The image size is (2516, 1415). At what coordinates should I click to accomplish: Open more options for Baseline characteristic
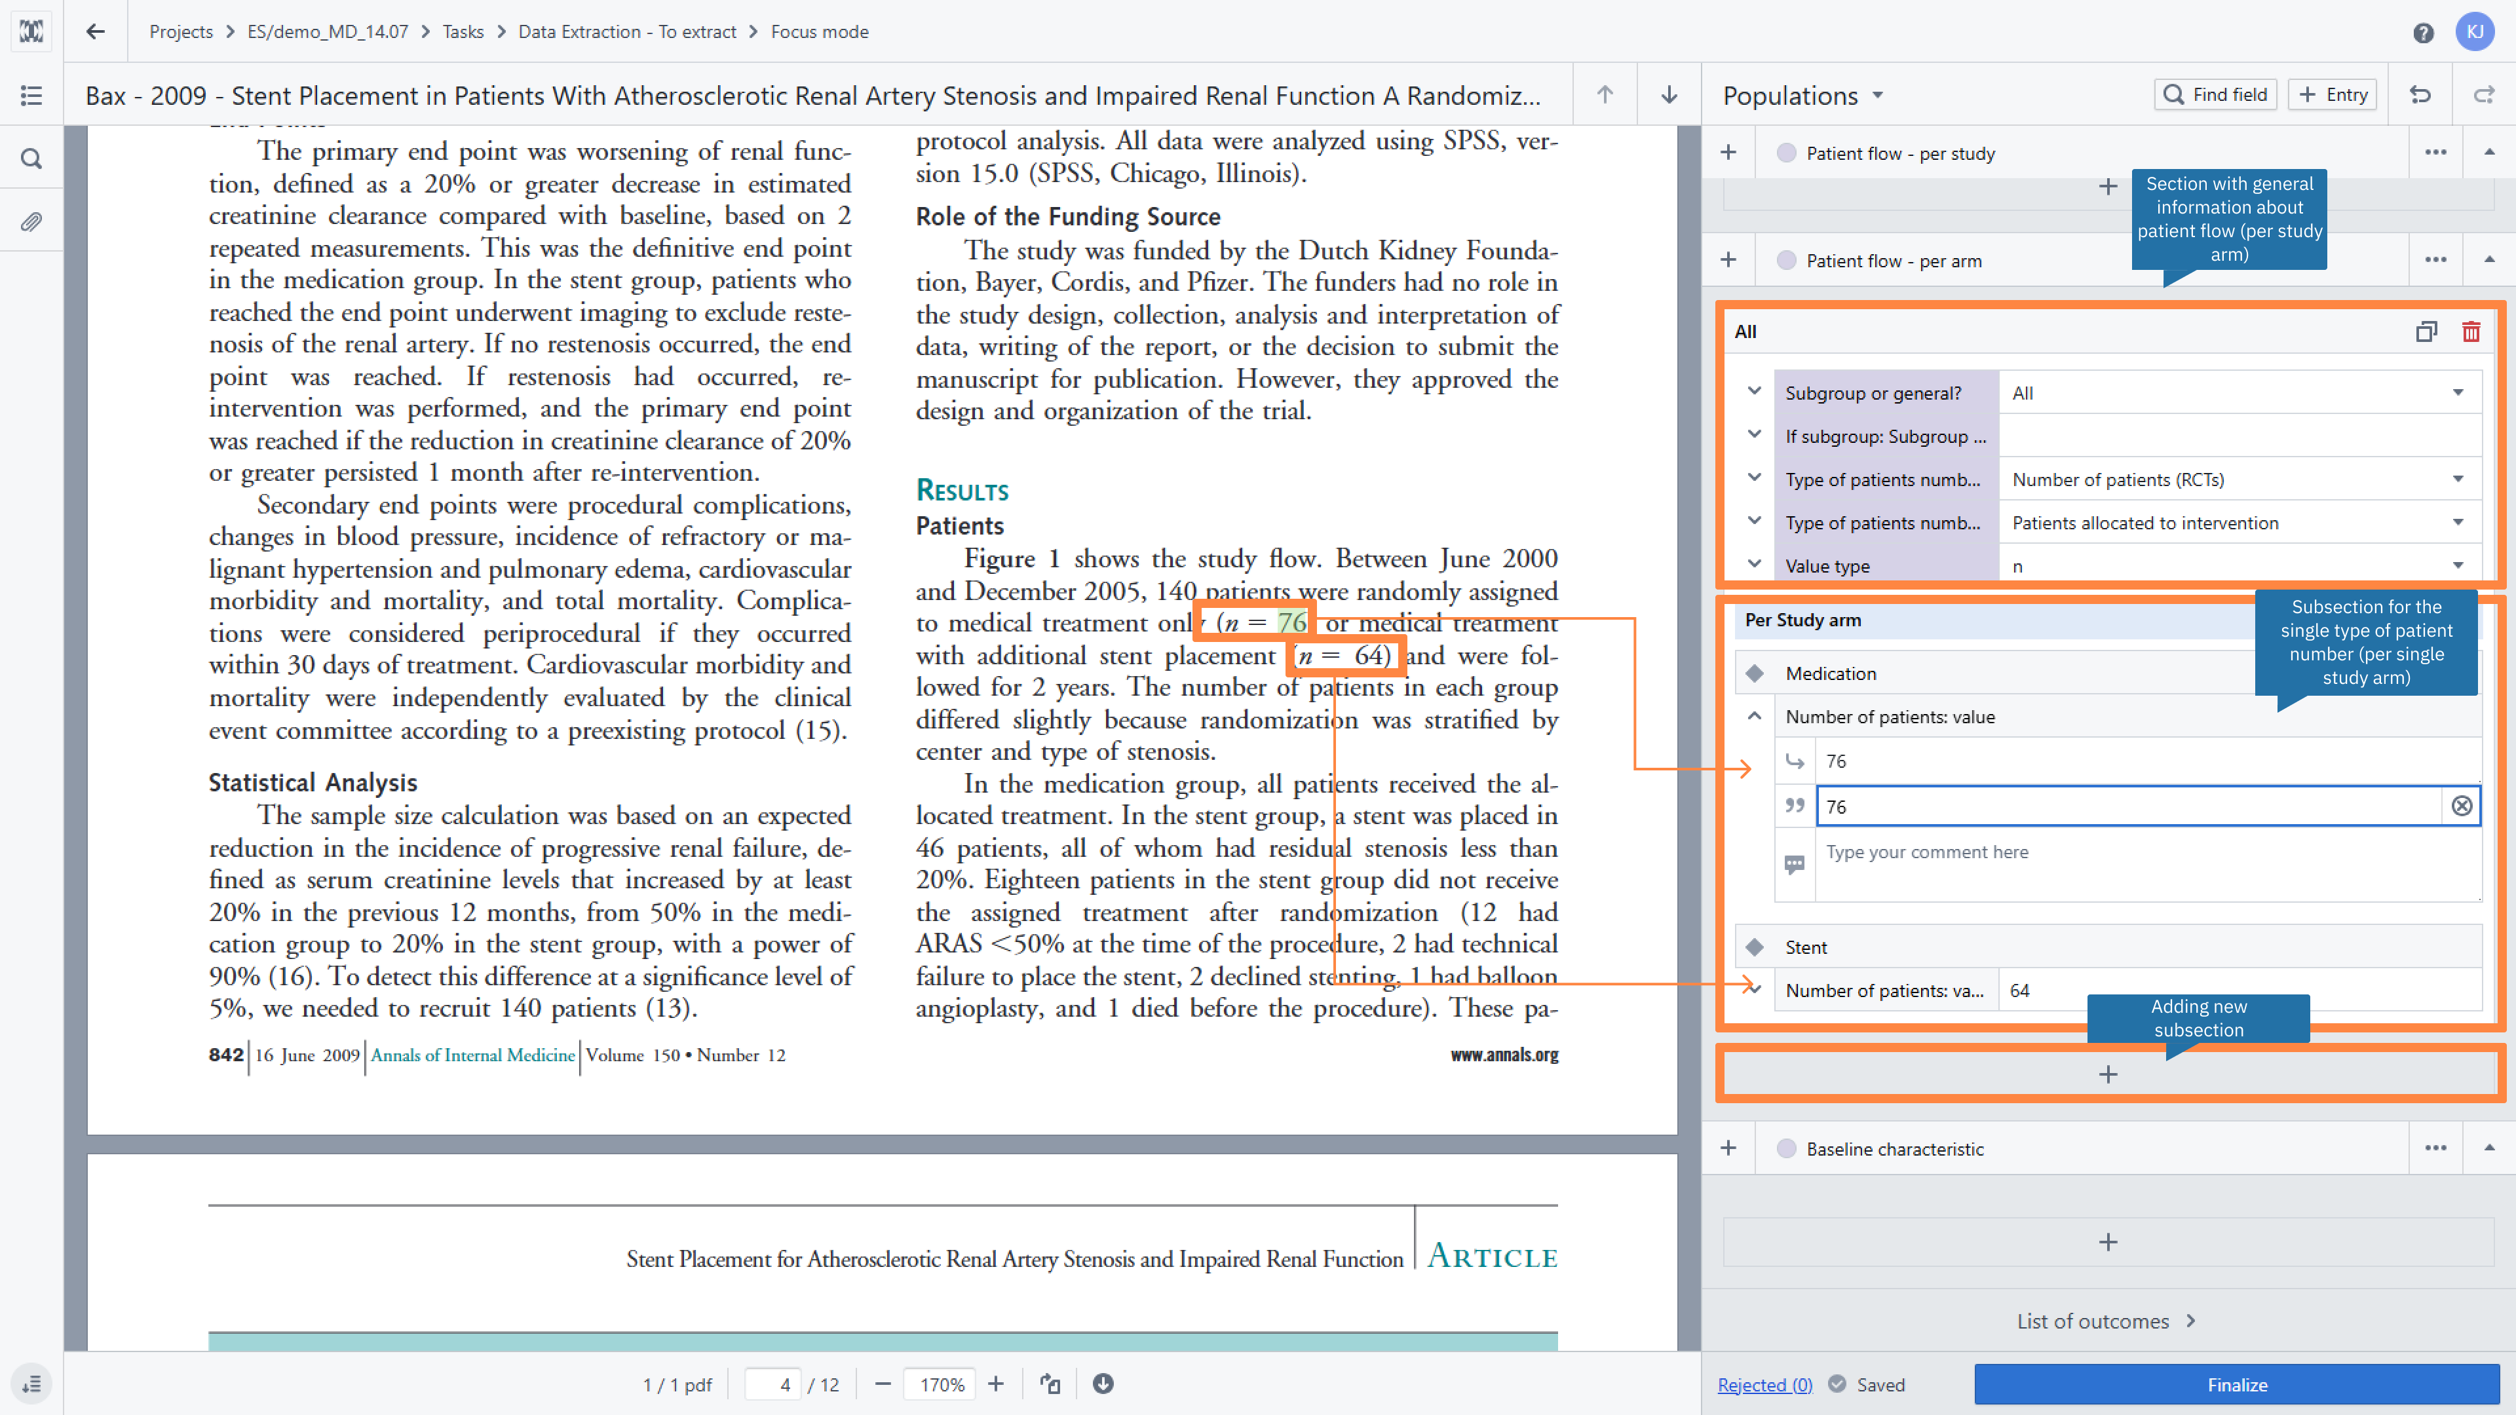click(x=2435, y=1148)
